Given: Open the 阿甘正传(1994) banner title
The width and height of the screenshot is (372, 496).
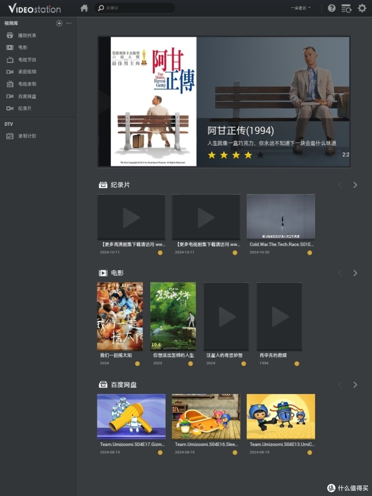Looking at the screenshot, I should coord(240,130).
